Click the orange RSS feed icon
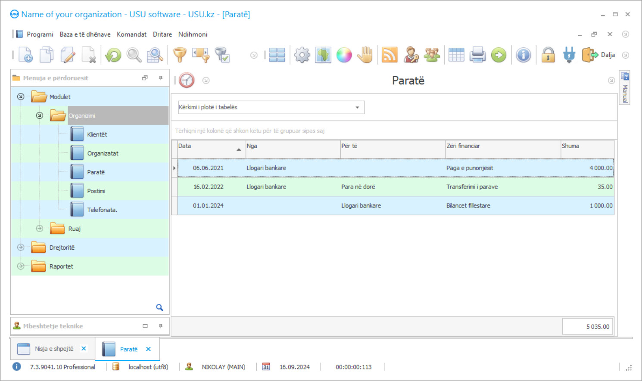The image size is (642, 381). pyautogui.click(x=390, y=55)
